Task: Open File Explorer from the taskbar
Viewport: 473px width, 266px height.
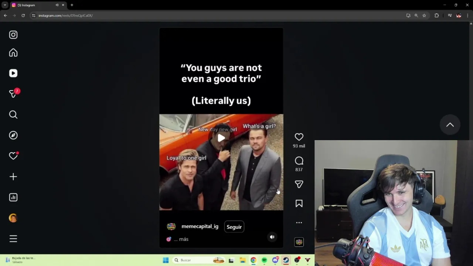Action: point(242,260)
